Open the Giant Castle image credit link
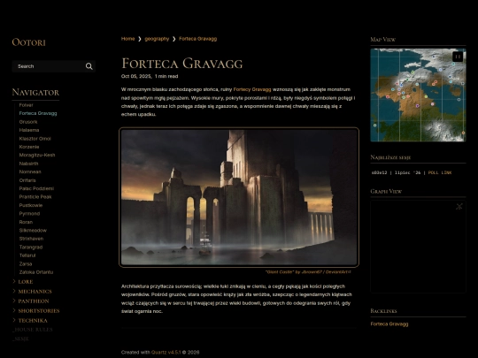Viewport: 478px width, 358px height. [x=308, y=272]
